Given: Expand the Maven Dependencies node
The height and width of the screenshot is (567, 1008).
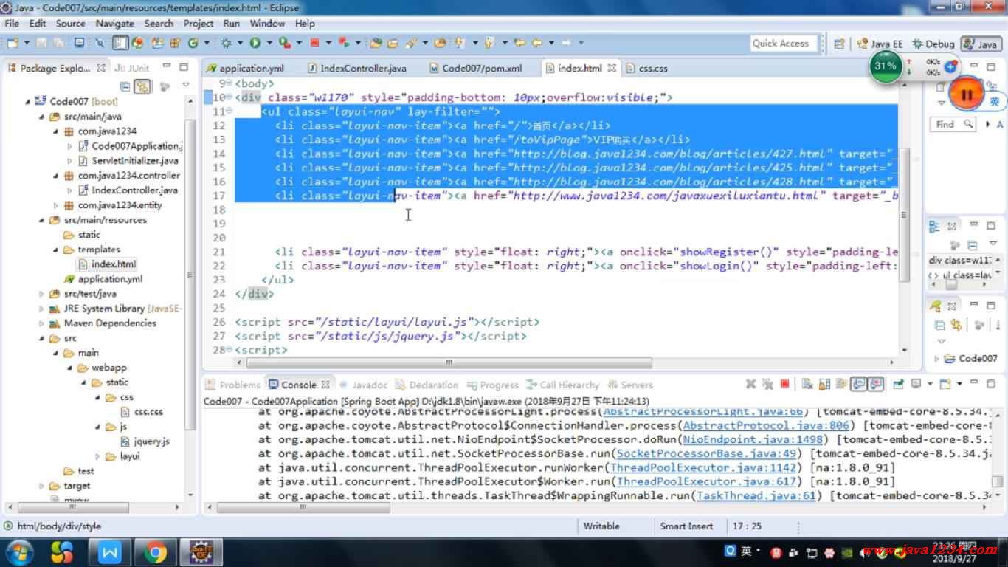Looking at the screenshot, I should point(42,323).
